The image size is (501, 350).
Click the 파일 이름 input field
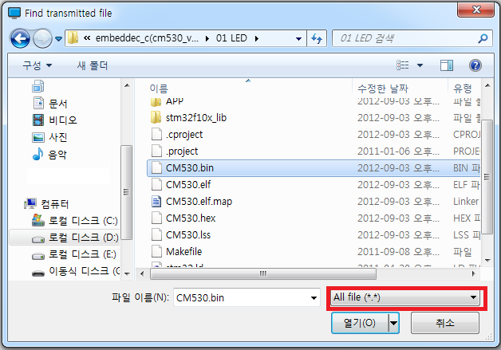(243, 298)
